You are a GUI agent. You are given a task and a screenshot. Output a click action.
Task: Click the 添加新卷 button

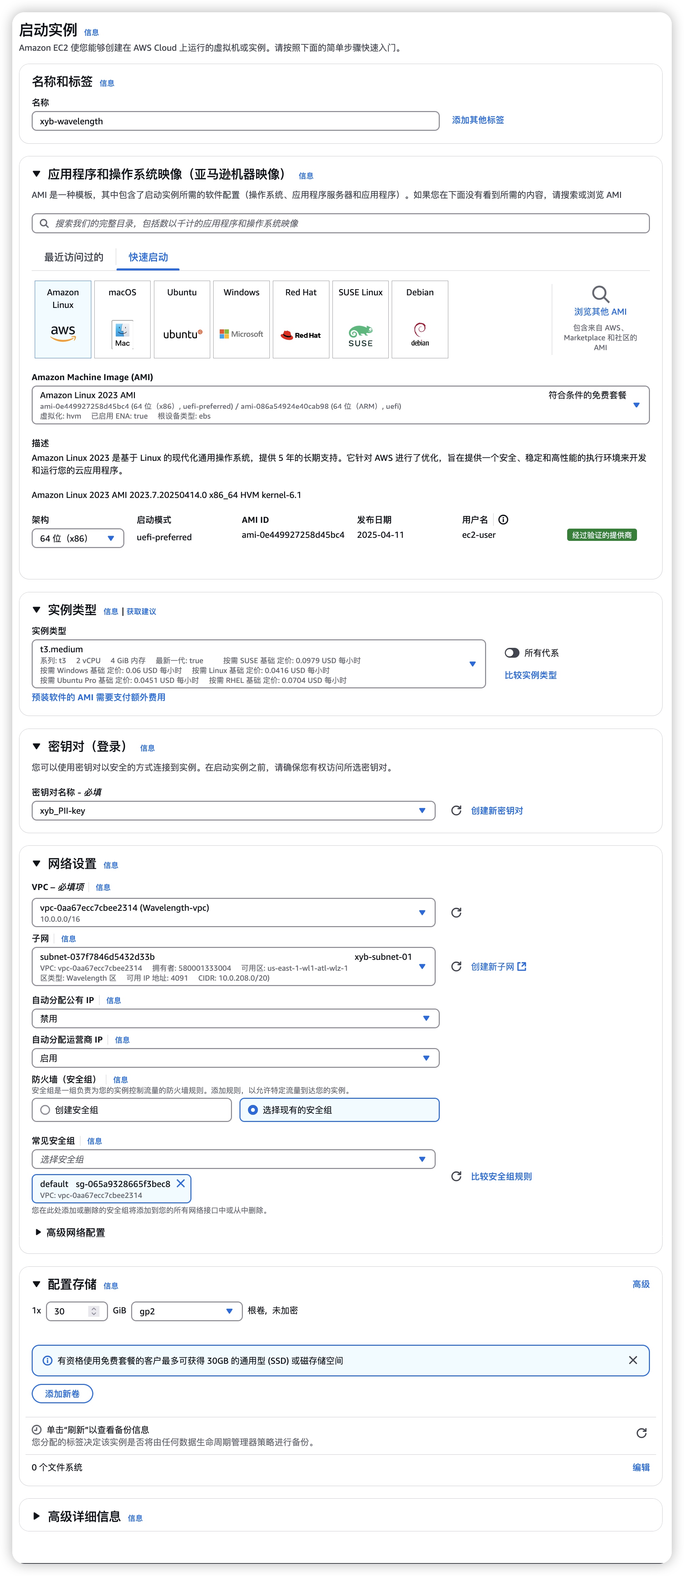coord(62,1394)
